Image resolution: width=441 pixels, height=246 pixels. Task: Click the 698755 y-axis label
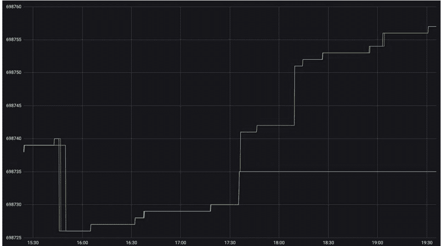[x=13, y=40]
